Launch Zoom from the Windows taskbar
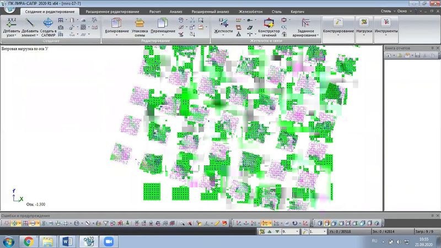Screen dimensions: 441x248 [x=107, y=241]
